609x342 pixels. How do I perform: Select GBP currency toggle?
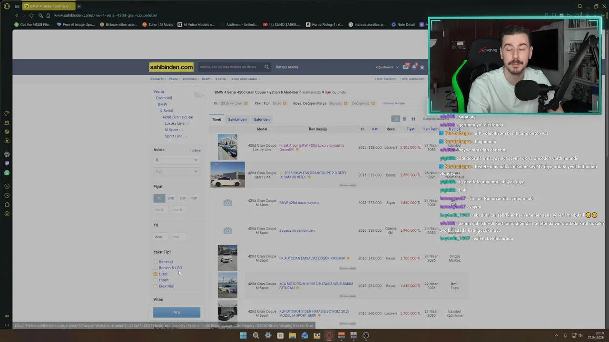coord(194,198)
